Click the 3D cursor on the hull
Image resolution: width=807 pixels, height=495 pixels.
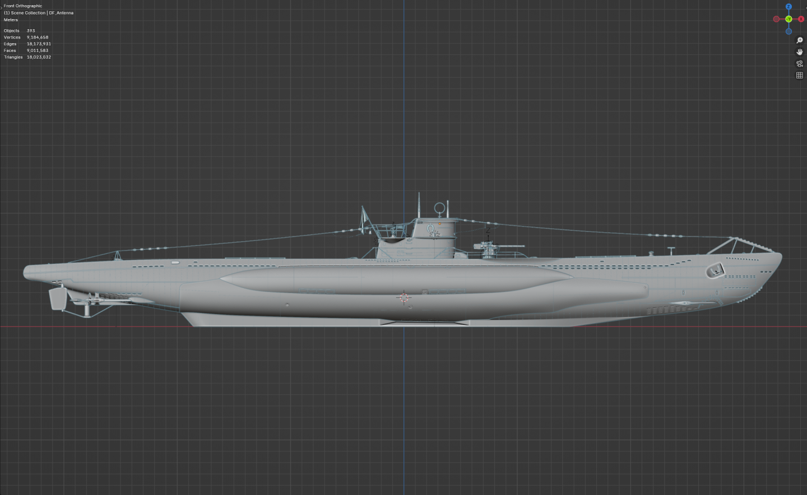coord(404,297)
